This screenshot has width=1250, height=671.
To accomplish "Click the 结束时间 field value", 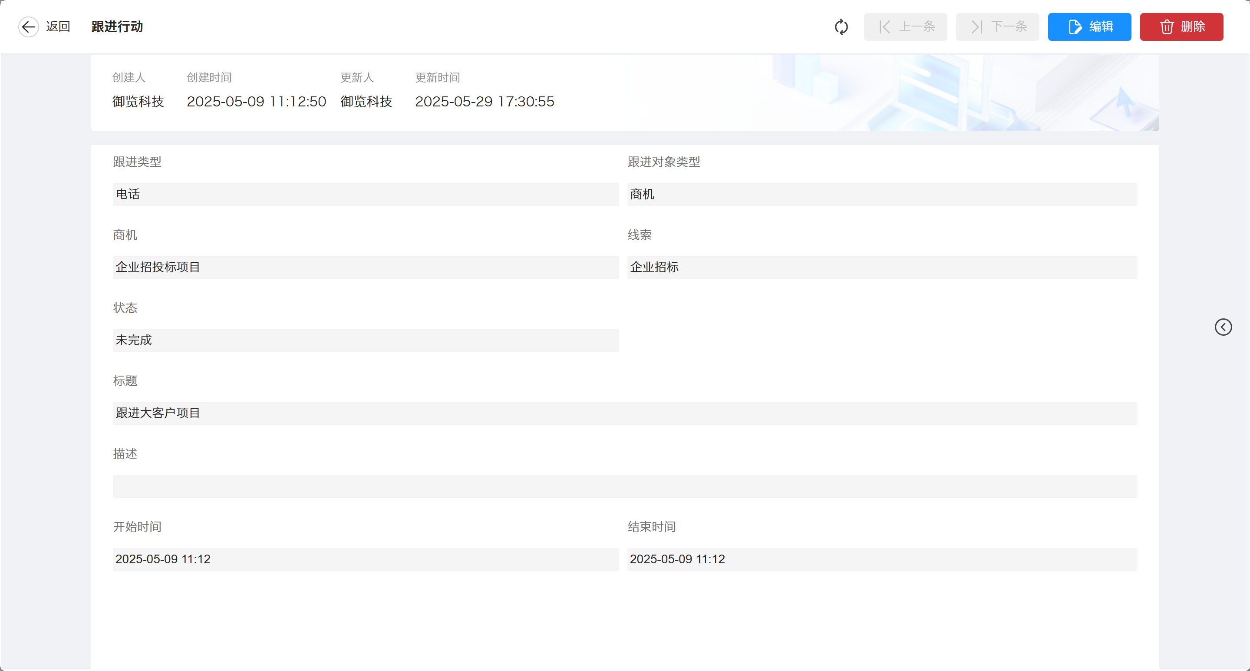I will pos(882,559).
